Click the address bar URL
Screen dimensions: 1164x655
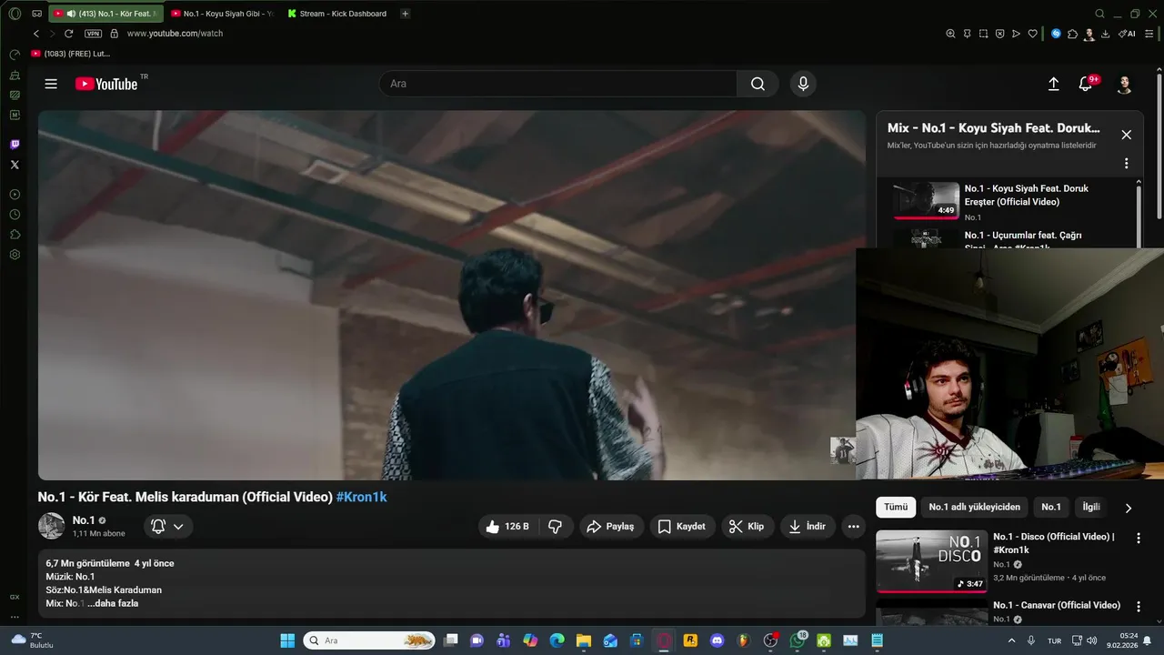click(x=175, y=34)
